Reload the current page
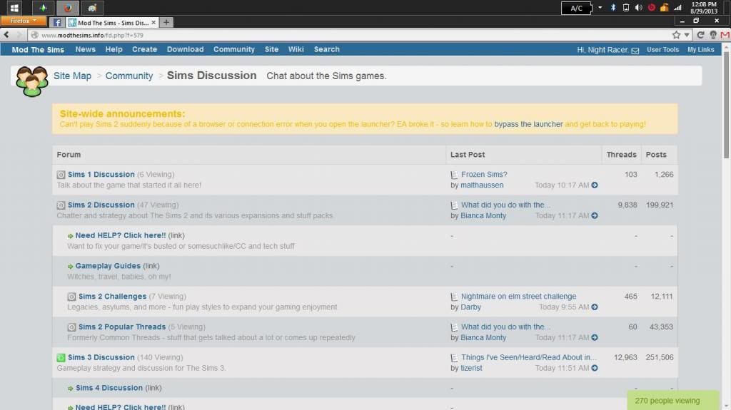The width and height of the screenshot is (731, 410). [700, 35]
